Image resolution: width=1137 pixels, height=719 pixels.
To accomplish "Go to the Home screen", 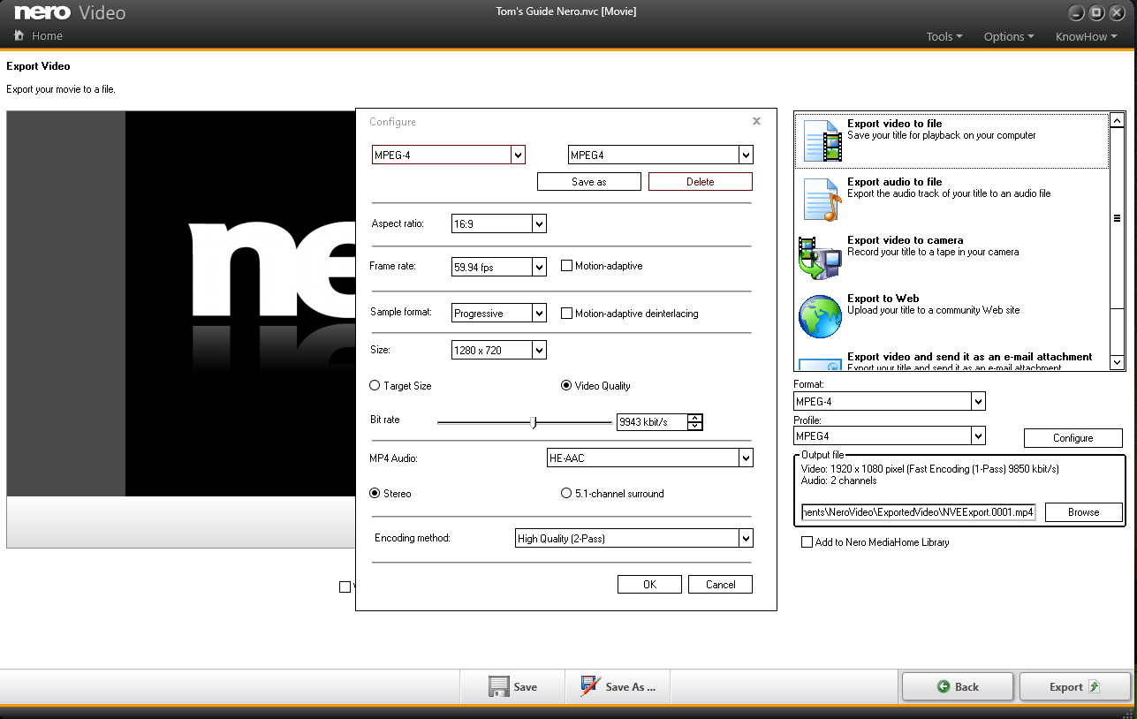I will [x=39, y=36].
